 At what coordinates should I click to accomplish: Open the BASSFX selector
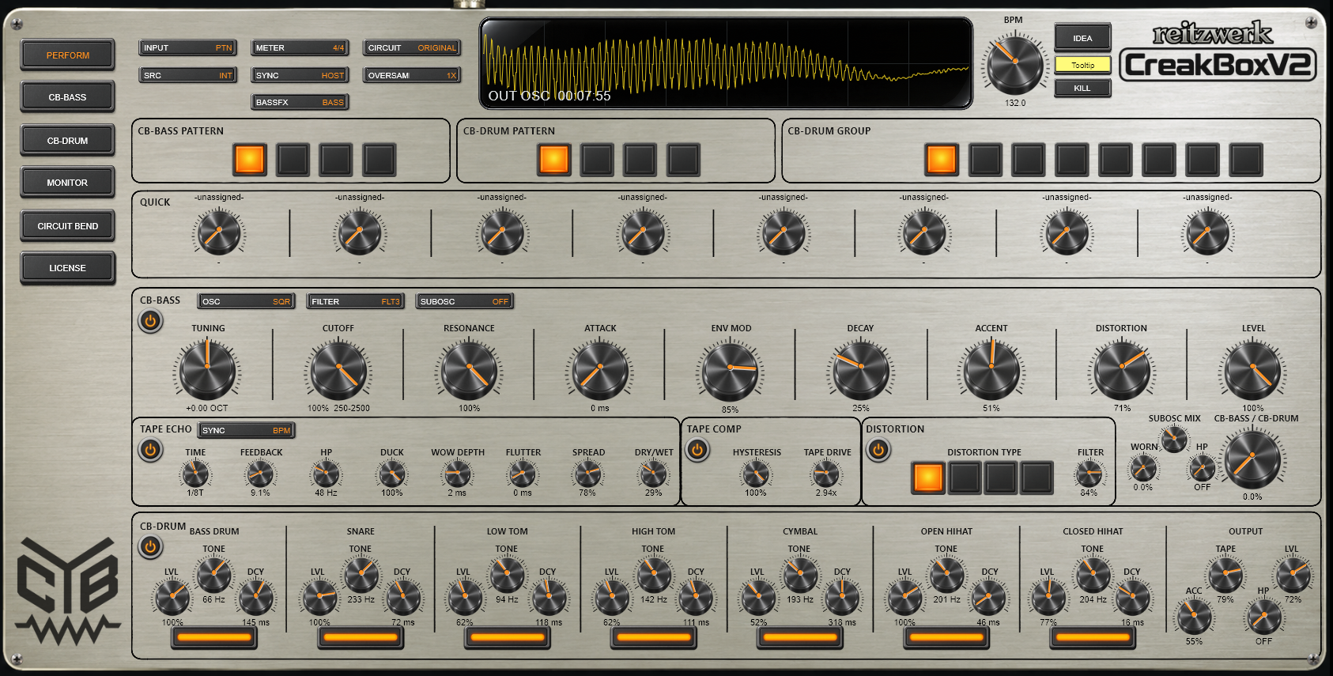[x=300, y=102]
